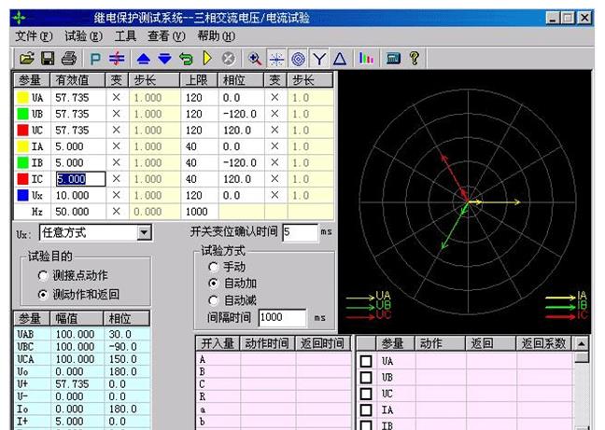Viewport: 605px width, 430px height.
Task: Click the IC value field showing 5.000
Action: coord(80,179)
